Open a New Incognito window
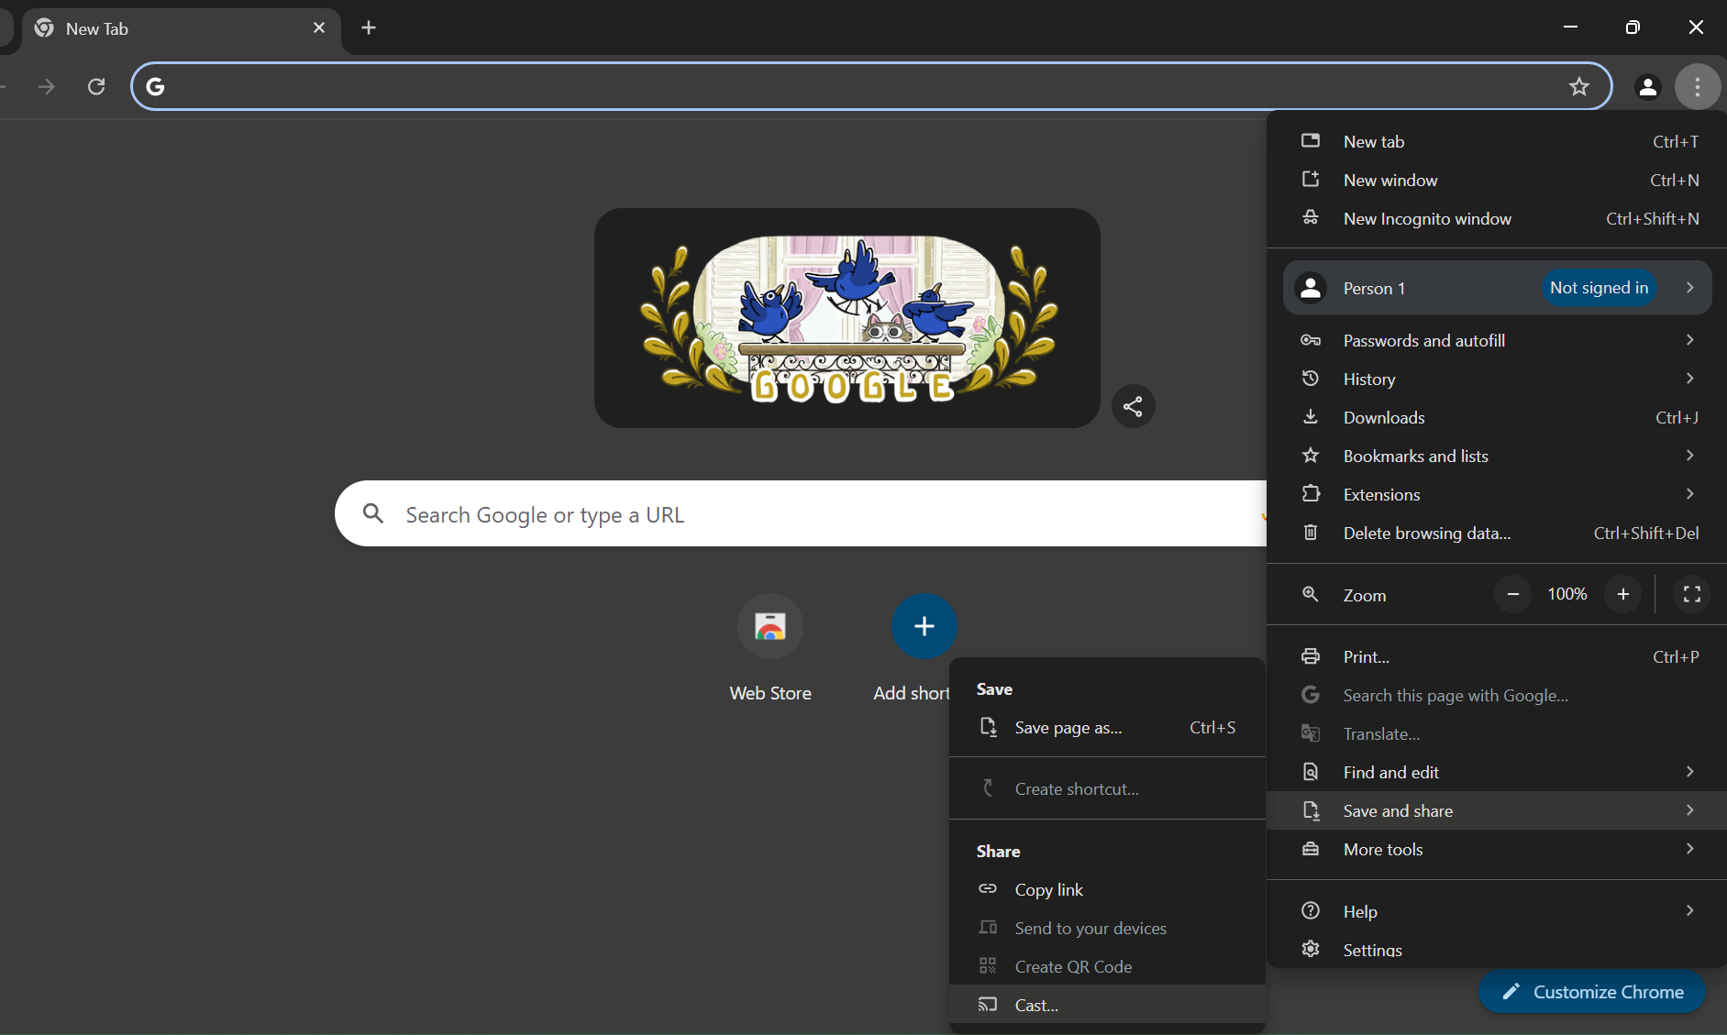Screen dimensions: 1727x1035 (1497, 218)
